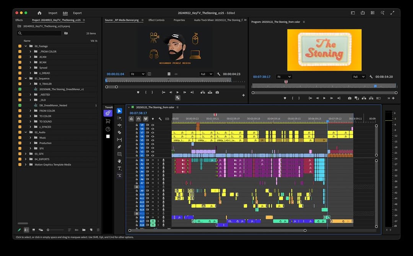Collapse the 02_Audio folder
Image resolution: width=413 pixels, height=256 pixels.
[x=26, y=132]
